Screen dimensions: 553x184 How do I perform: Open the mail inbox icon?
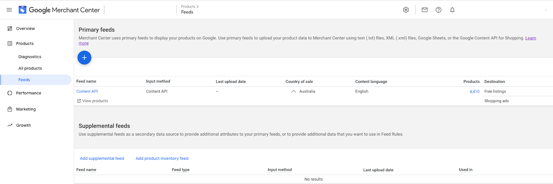click(424, 10)
